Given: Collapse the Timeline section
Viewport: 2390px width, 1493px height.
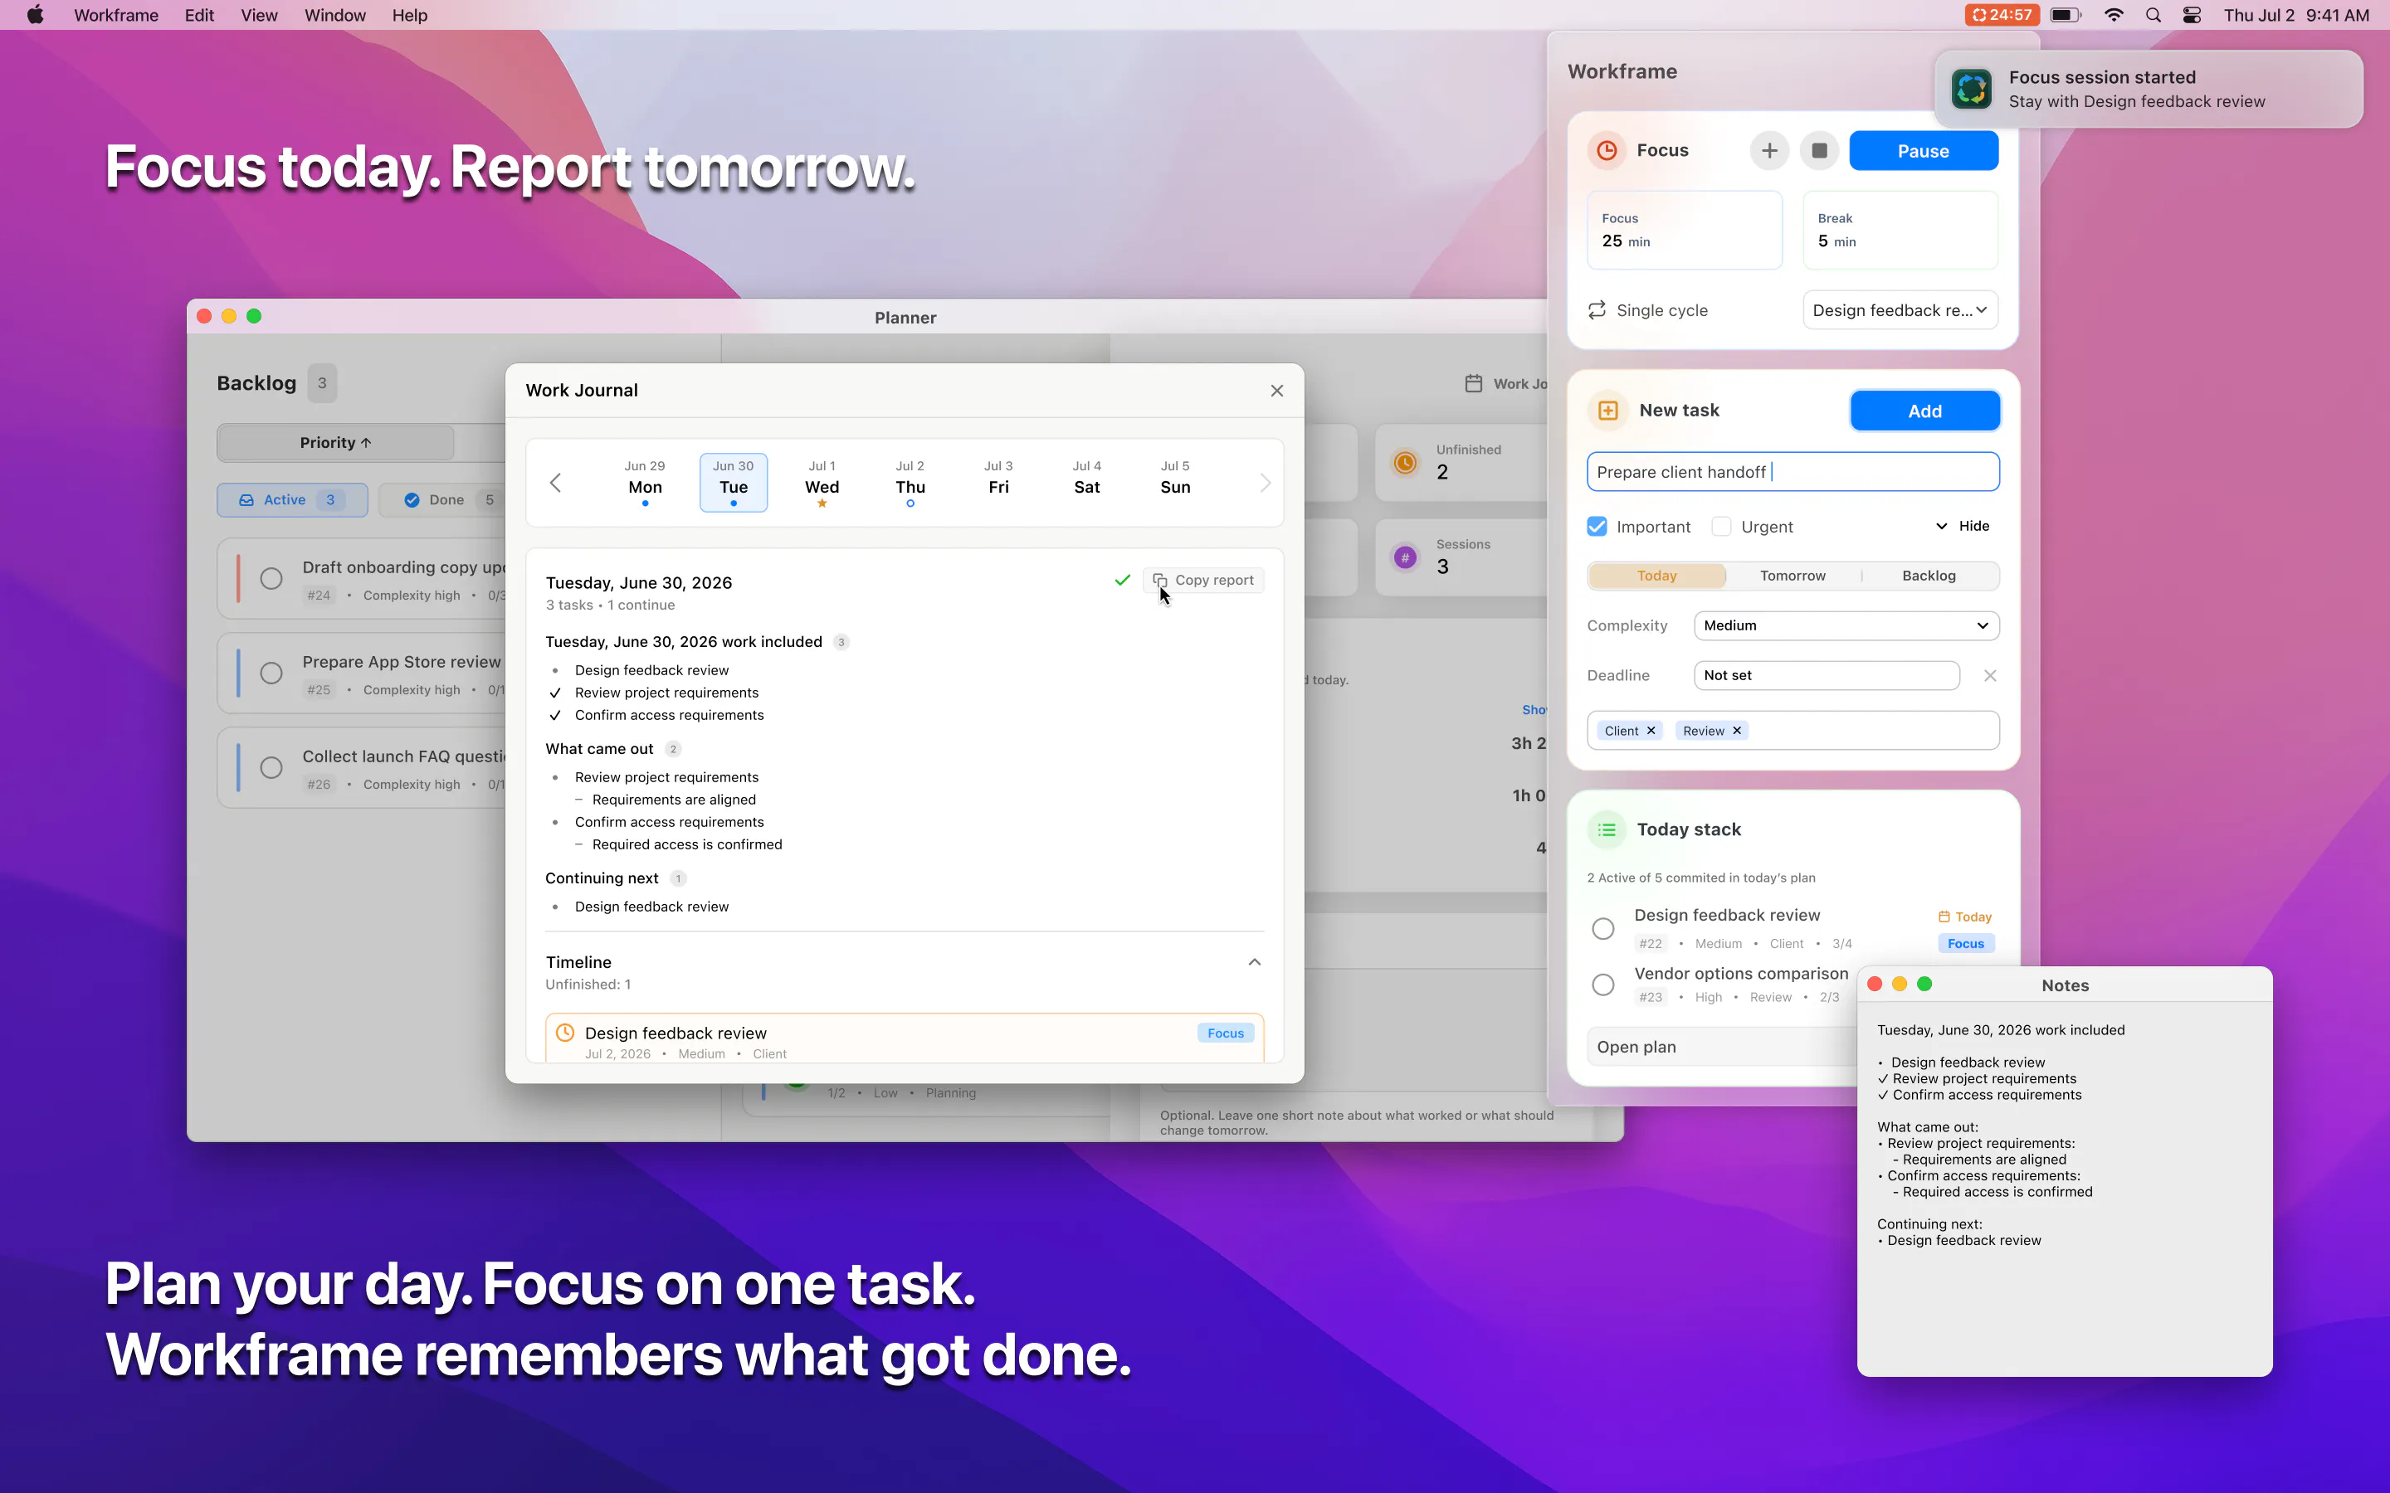Looking at the screenshot, I should [1254, 963].
